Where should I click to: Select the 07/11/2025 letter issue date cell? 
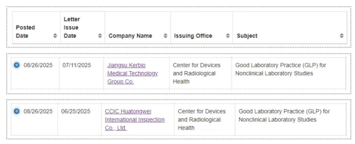(77, 65)
